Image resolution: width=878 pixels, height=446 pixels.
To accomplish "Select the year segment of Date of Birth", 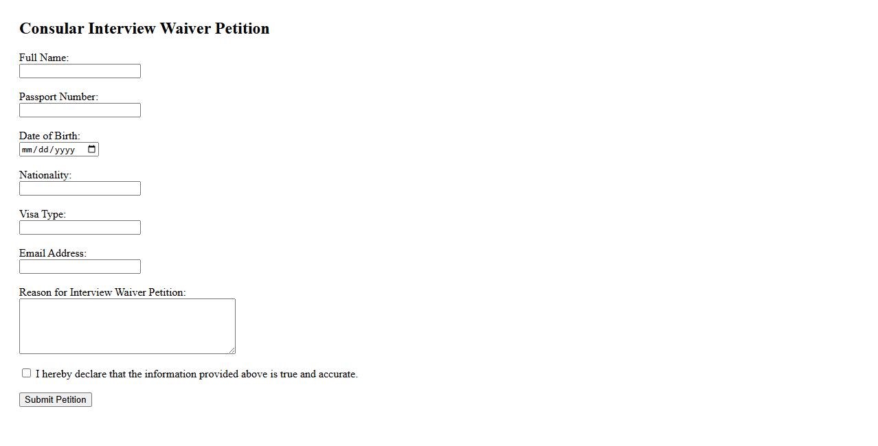I will click(x=65, y=150).
